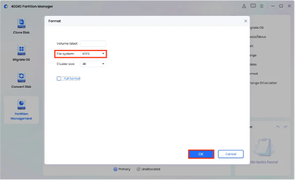Close the Format dialog

click(246, 21)
